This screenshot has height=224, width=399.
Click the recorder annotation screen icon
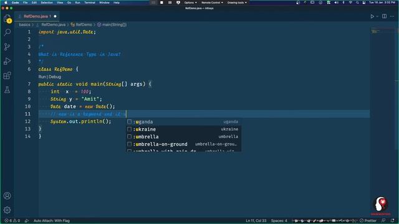pos(178,2)
